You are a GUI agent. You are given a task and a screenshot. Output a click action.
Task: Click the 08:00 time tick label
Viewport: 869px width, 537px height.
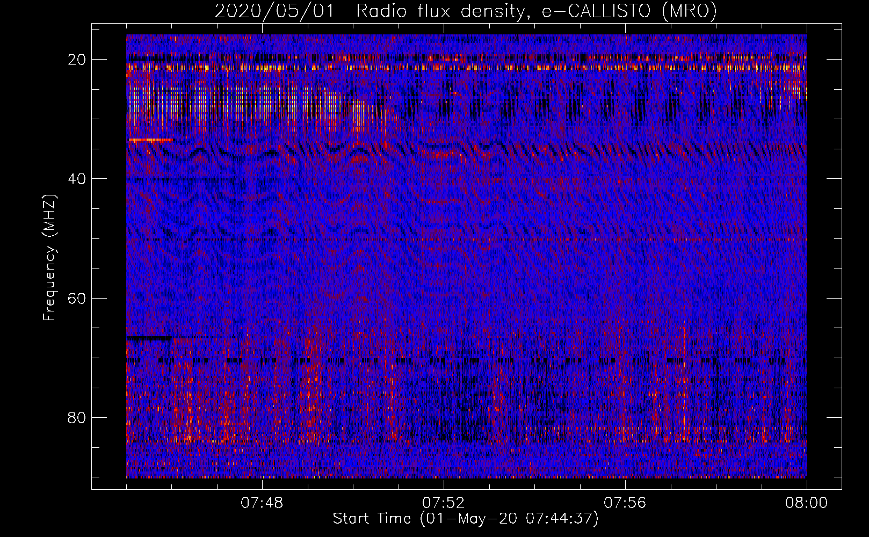point(807,503)
